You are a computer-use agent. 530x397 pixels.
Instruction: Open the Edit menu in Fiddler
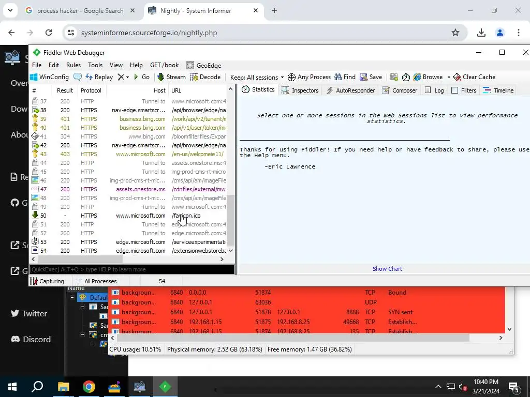coord(54,65)
